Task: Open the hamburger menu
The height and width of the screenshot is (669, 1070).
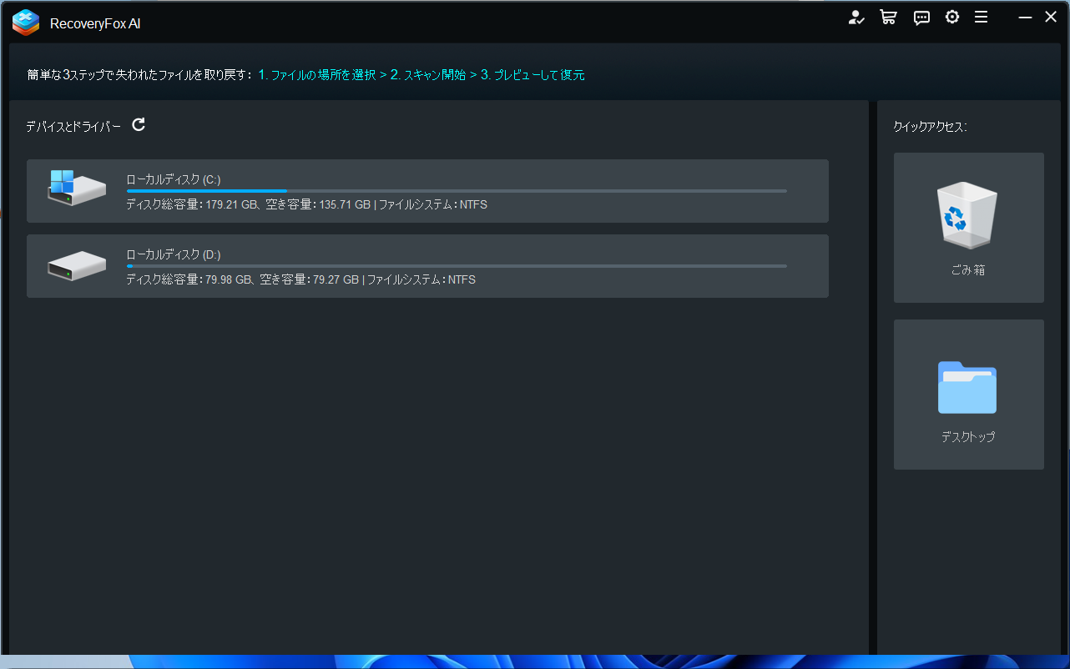Action: coord(982,18)
